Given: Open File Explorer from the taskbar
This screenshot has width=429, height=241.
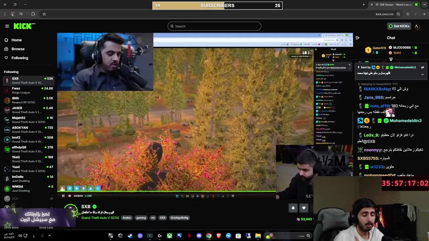Looking at the screenshot, I should click(258, 236).
